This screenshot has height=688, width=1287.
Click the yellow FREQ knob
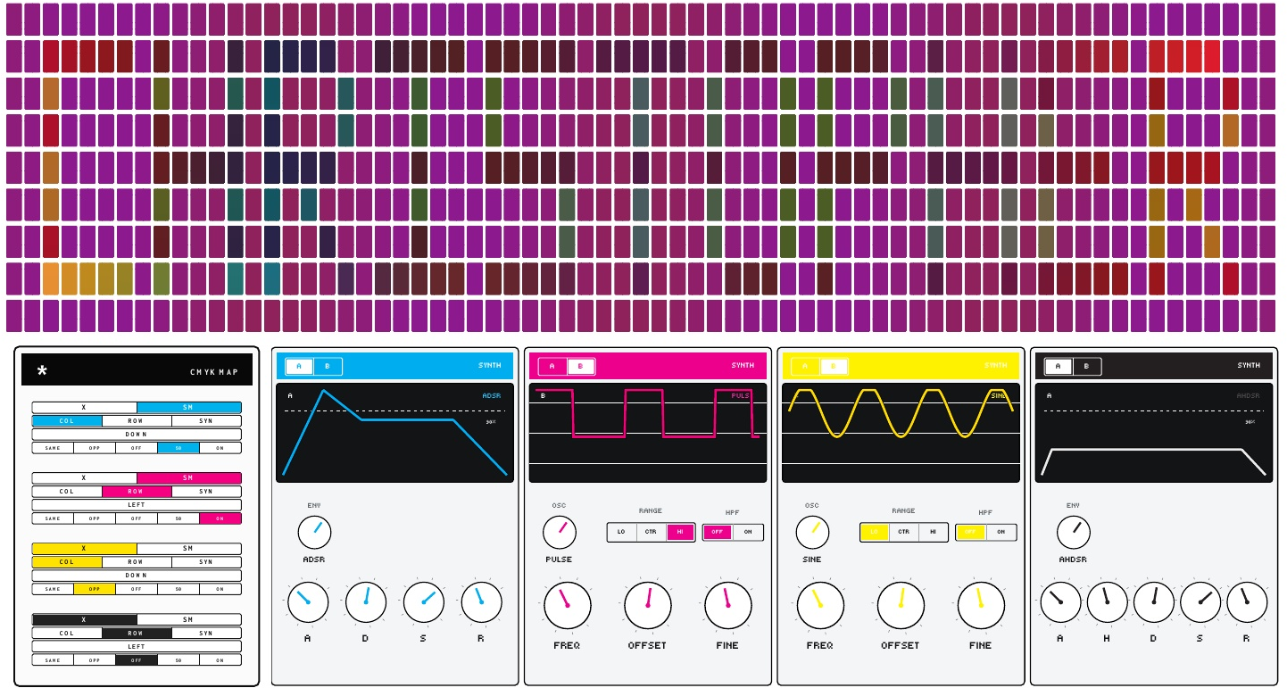(x=820, y=605)
